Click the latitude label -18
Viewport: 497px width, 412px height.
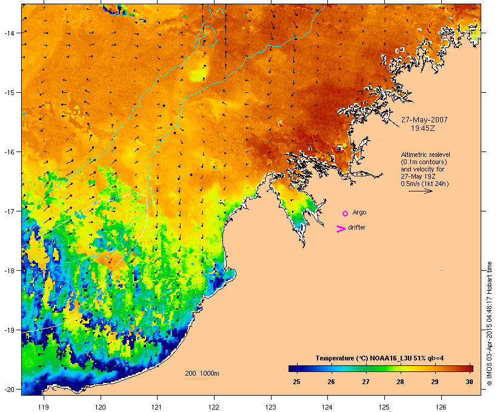click(9, 271)
